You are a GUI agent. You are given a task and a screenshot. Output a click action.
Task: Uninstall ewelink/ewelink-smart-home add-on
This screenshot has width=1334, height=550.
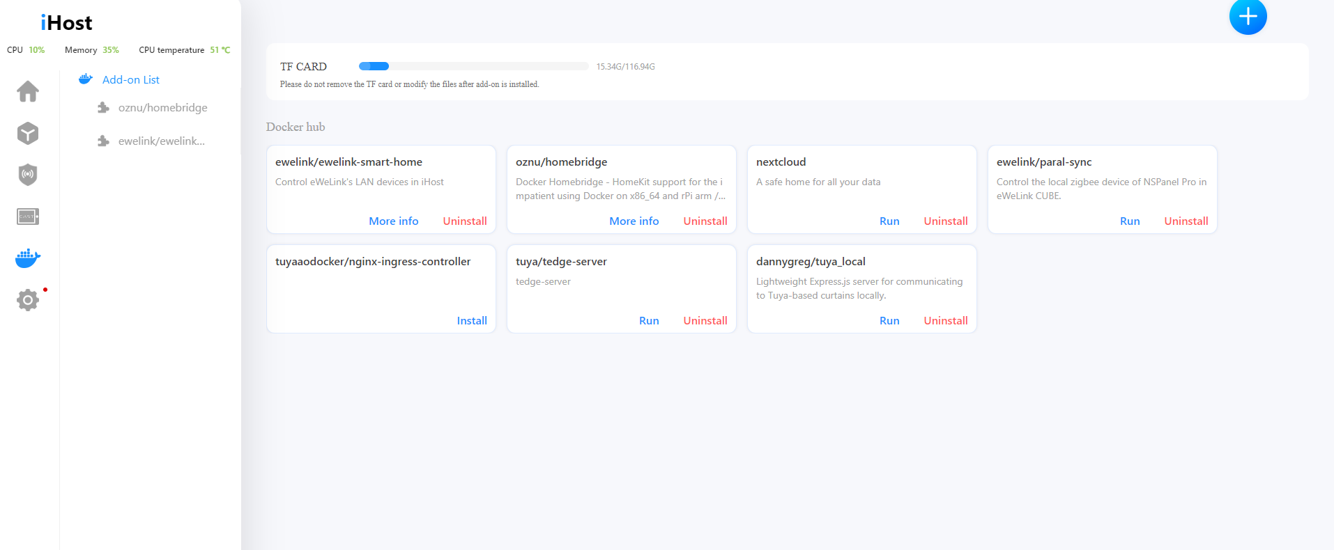pyautogui.click(x=465, y=221)
